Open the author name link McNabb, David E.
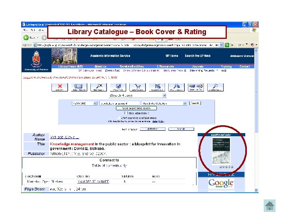Image resolution: width=283 pixels, height=212 pixels. 64,137
